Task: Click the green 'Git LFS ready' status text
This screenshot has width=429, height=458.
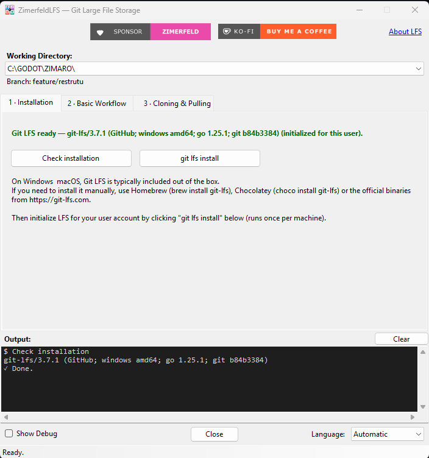Action: tap(187, 133)
